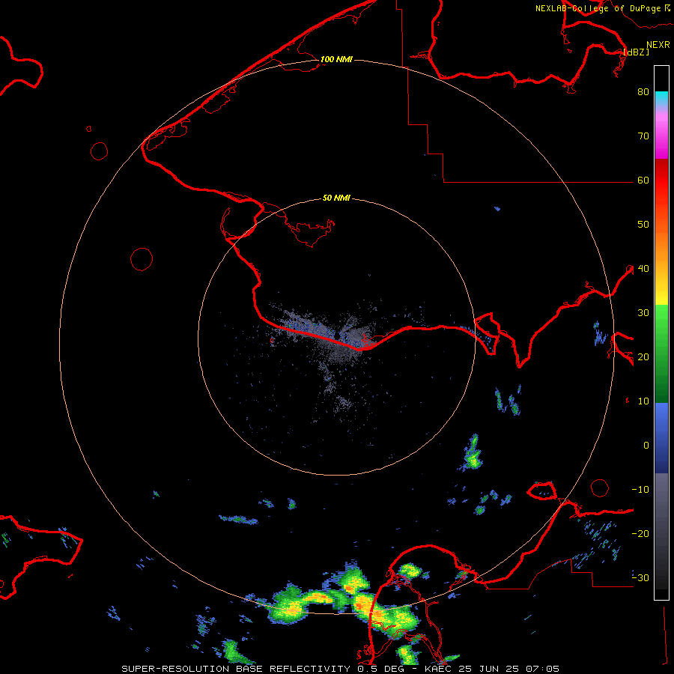This screenshot has width=674, height=674.
Task: Click the cyan segment of the reflectivity color bar
Action: coord(661,97)
